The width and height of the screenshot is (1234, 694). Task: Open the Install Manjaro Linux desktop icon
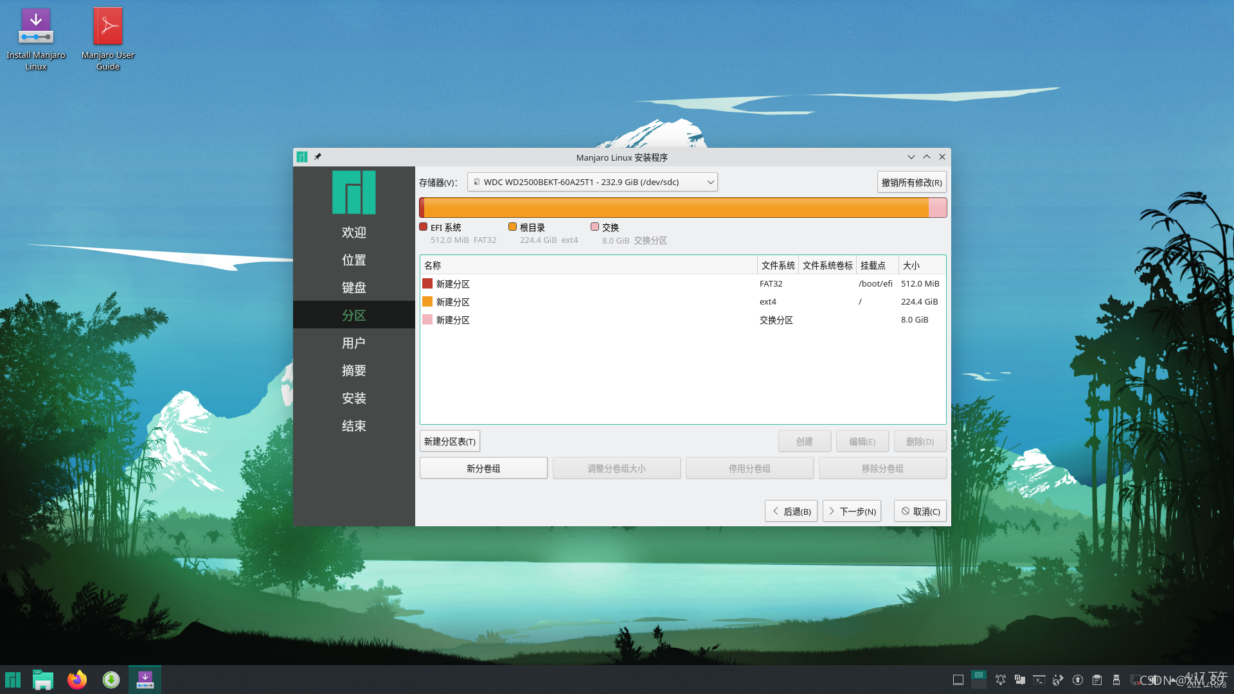36,39
